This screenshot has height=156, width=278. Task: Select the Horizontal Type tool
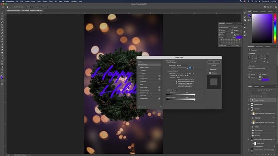point(2,58)
